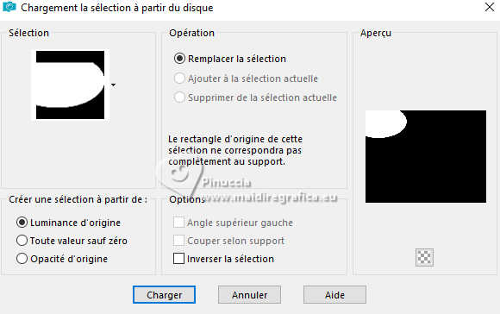Click the Annuler button
This screenshot has width=500, height=314.
click(x=249, y=294)
